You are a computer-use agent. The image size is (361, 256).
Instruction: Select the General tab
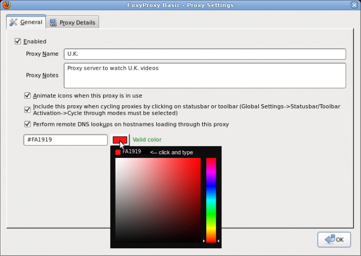click(x=25, y=23)
